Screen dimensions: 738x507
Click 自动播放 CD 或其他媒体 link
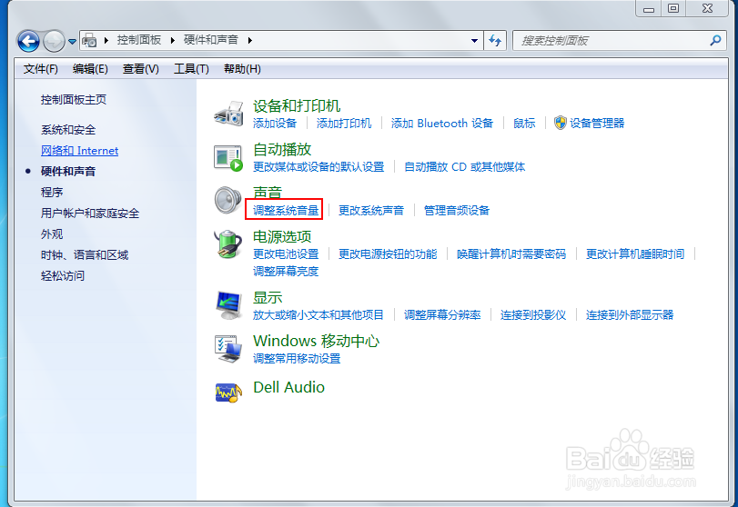point(464,167)
